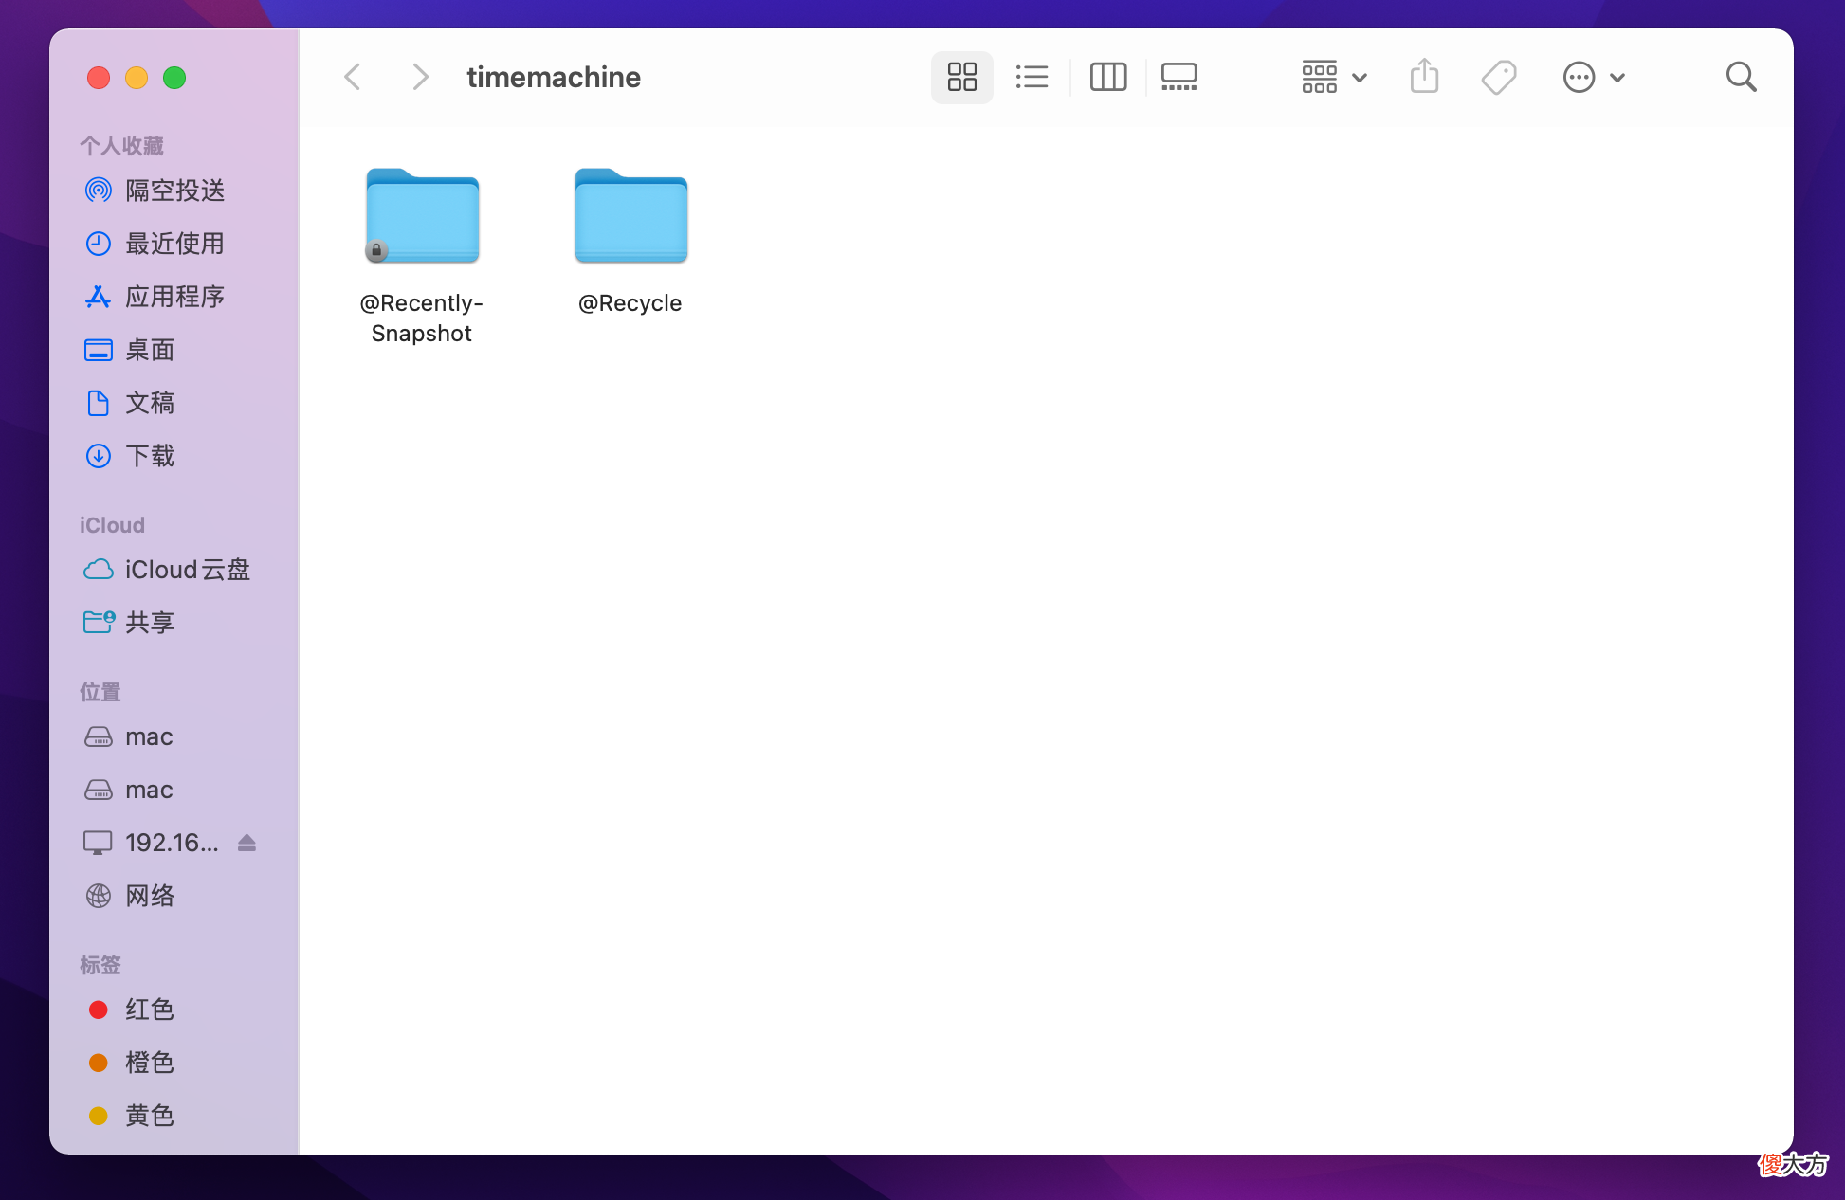Screen dimensions: 1845x1200
Task: Open 网络 (Network) in sidebar
Action: (130, 896)
